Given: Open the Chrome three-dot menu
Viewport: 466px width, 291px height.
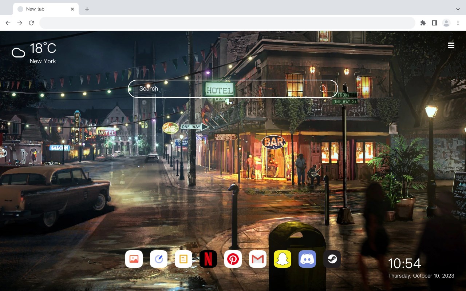Looking at the screenshot, I should [x=458, y=23].
